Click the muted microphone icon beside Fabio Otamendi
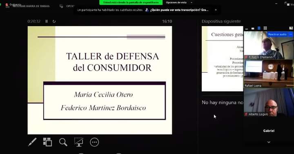Image resolution: width=294 pixels, height=154 pixels. click(x=246, y=57)
